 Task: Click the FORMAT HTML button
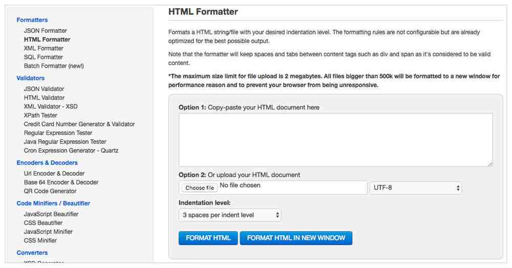(x=208, y=238)
